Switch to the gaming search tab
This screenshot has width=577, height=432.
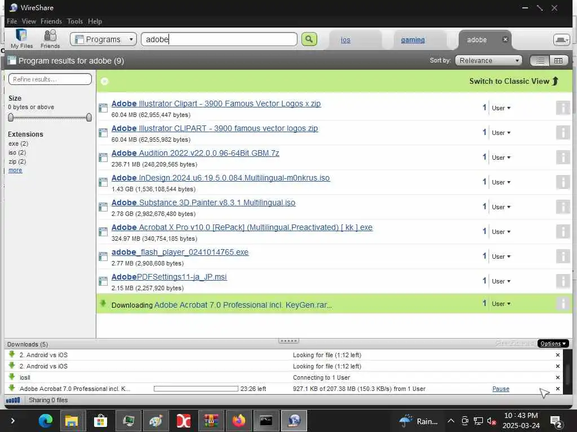coord(412,40)
